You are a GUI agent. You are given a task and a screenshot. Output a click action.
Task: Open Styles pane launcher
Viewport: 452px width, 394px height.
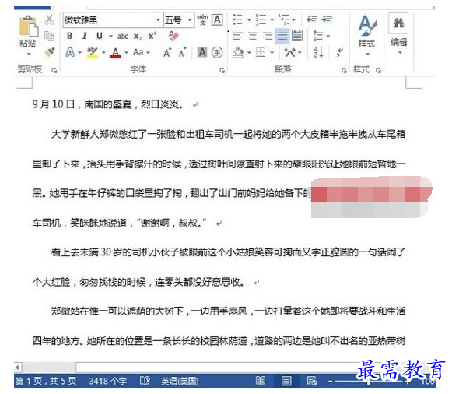(379, 70)
